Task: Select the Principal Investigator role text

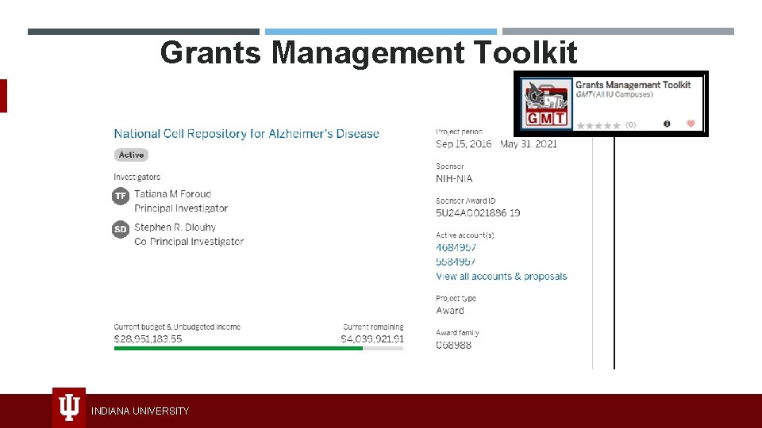Action: tap(181, 208)
